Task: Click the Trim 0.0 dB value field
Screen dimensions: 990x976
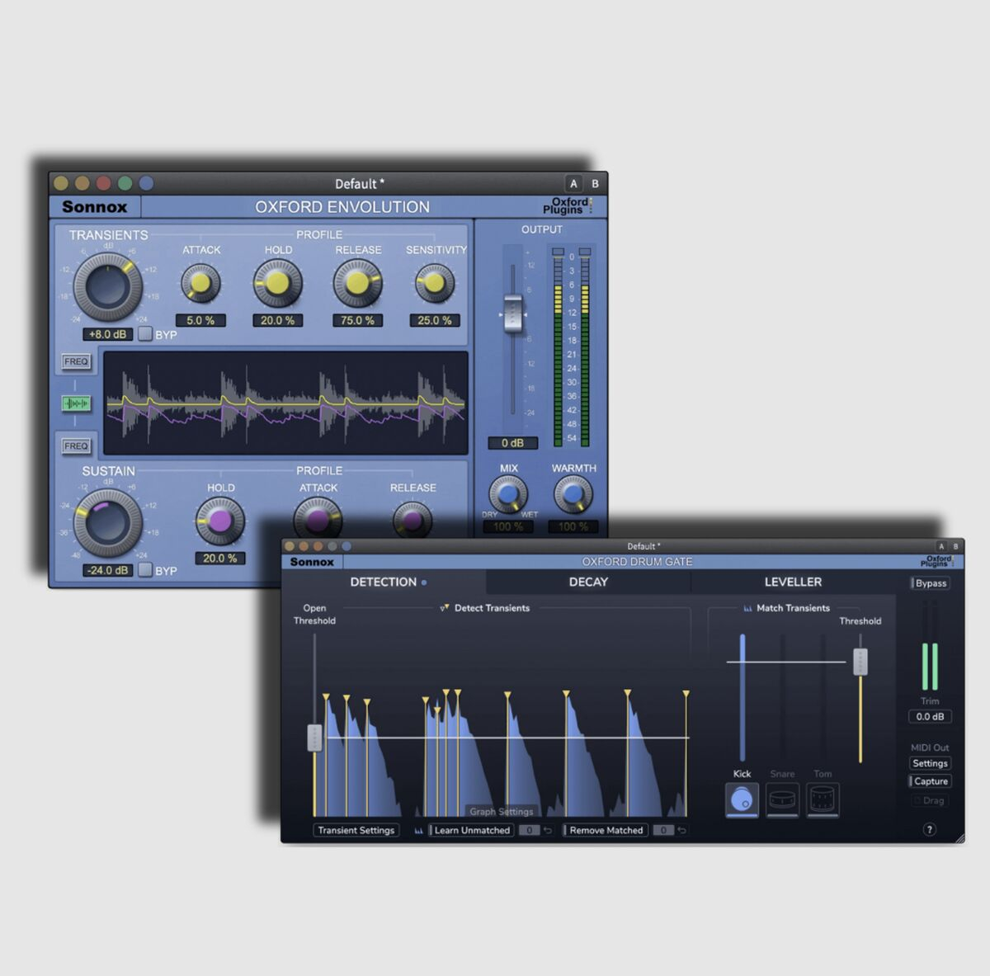Action: pyautogui.click(x=930, y=716)
